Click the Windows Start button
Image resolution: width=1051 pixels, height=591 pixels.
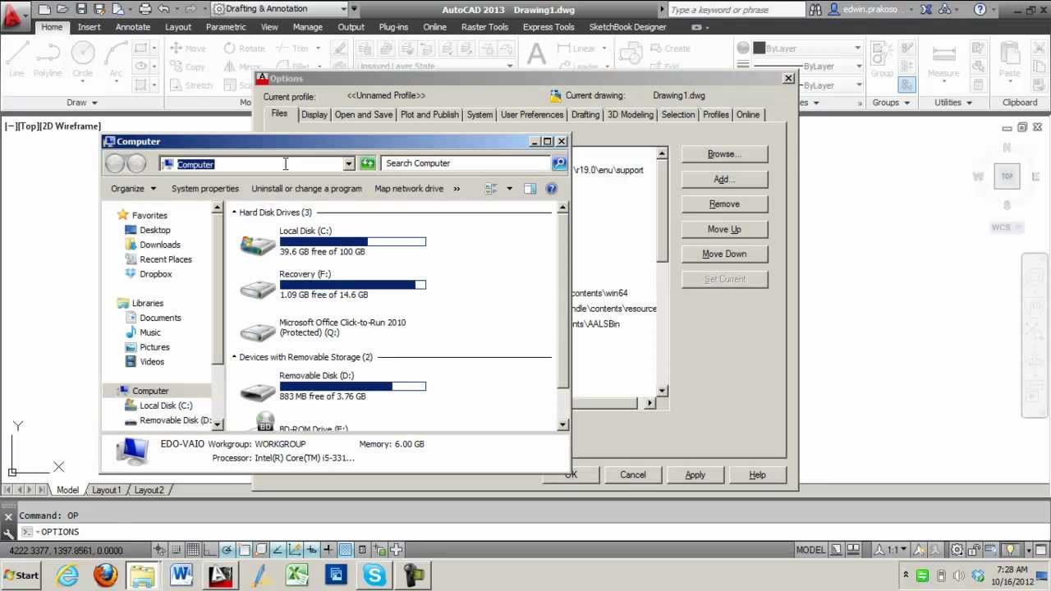pos(21,575)
